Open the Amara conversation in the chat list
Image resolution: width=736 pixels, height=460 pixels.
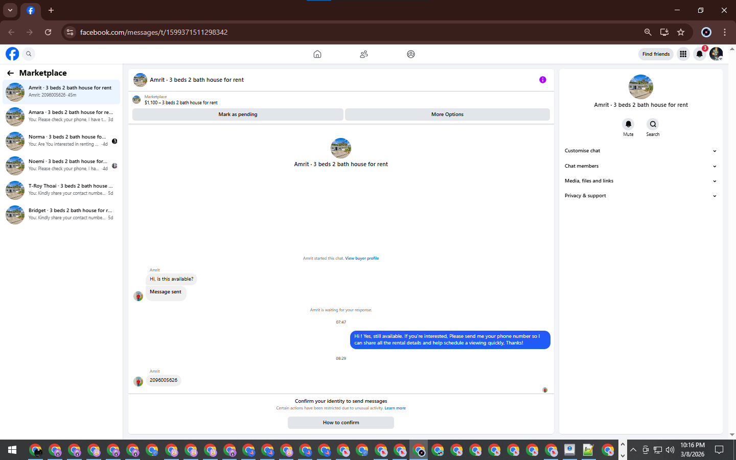[61, 117]
